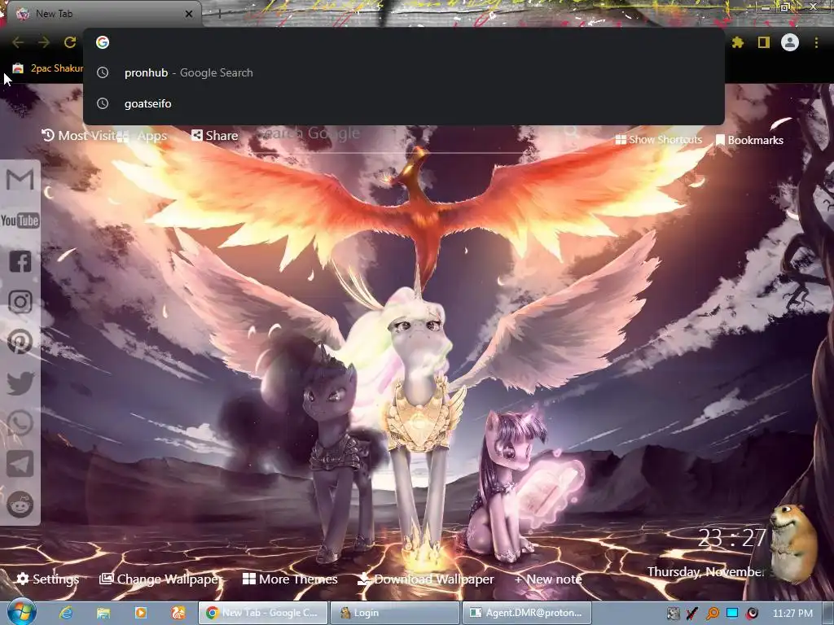Viewport: 834px width, 625px height.
Task: Open the blue monitor tray icon
Action: (732, 614)
